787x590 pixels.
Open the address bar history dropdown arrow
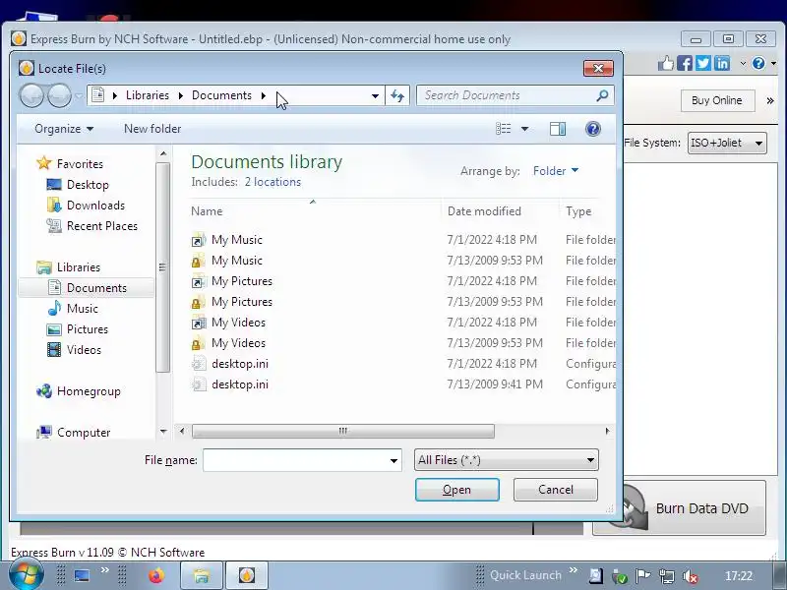[375, 95]
